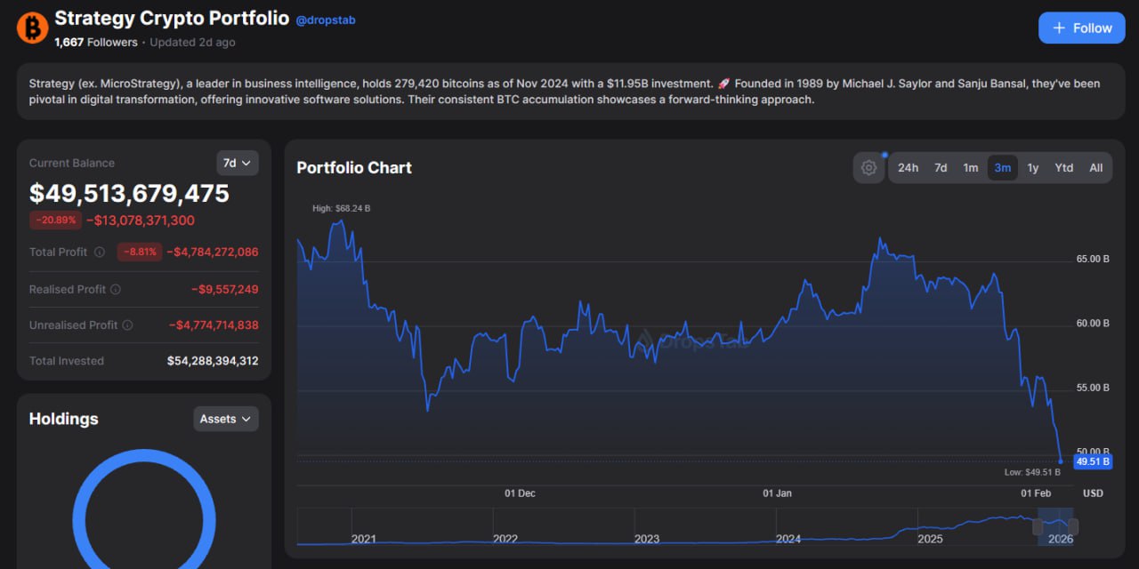Click left handle of timeline range slider
The height and width of the screenshot is (569, 1139).
click(x=1038, y=526)
